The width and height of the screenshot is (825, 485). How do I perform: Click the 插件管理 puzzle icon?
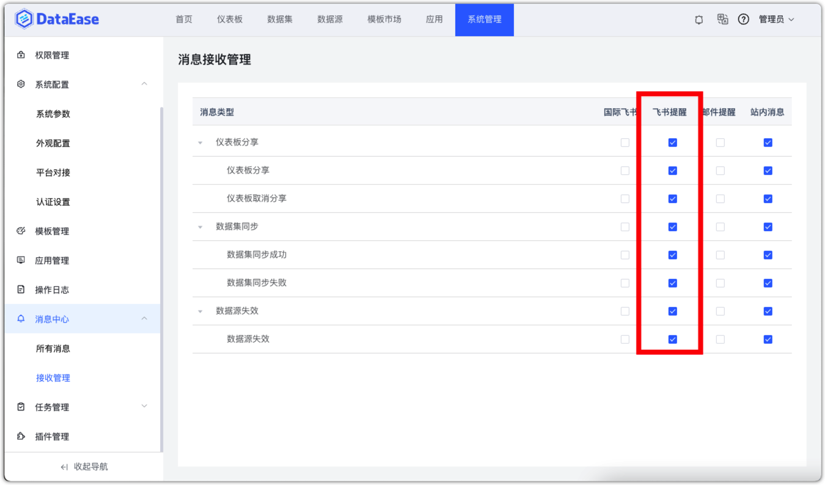coord(21,436)
